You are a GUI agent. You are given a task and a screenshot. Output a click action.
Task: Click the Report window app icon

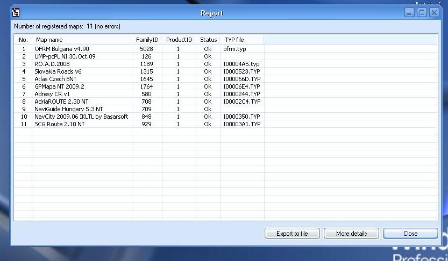click(x=16, y=12)
